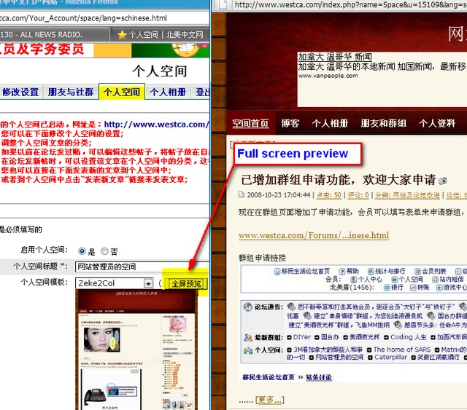Click the people icon beside 最新群组
Image resolution: width=467 pixels, height=410 pixels.
[x=248, y=337]
